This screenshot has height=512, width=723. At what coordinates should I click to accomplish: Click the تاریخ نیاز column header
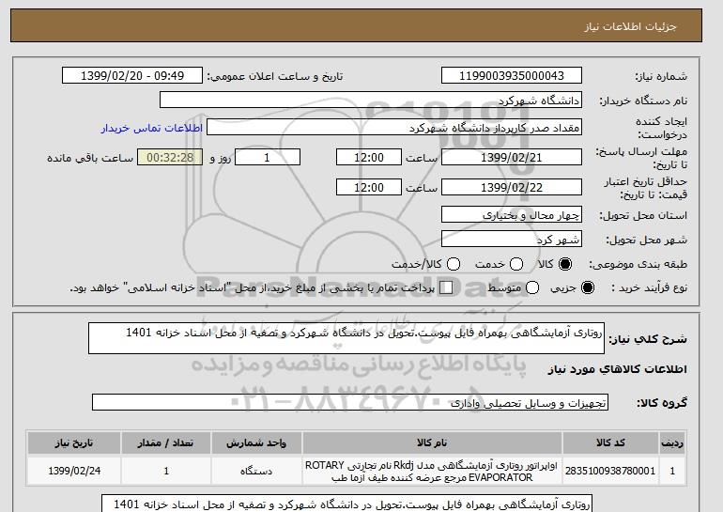74,442
